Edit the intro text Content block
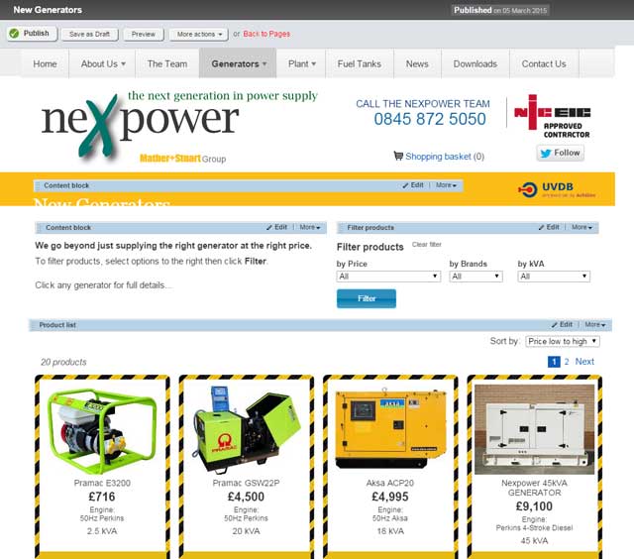The height and width of the screenshot is (559, 634). (277, 227)
